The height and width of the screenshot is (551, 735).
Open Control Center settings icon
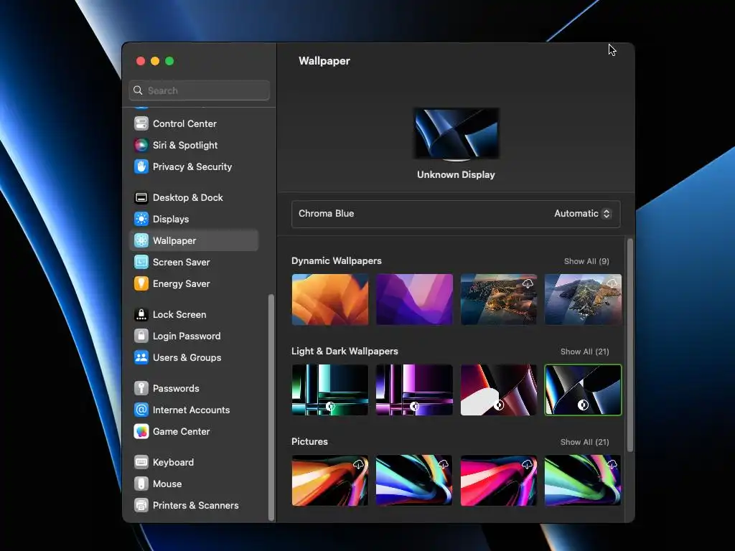pos(141,123)
